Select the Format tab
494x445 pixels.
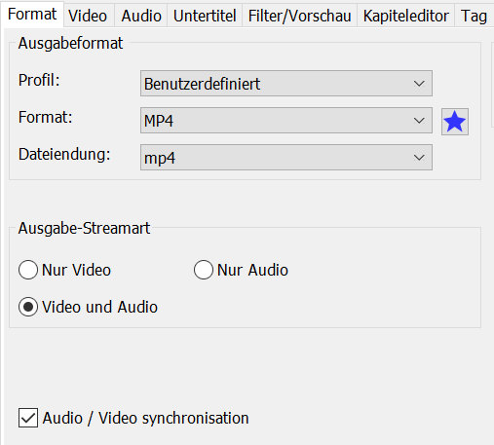coord(32,15)
